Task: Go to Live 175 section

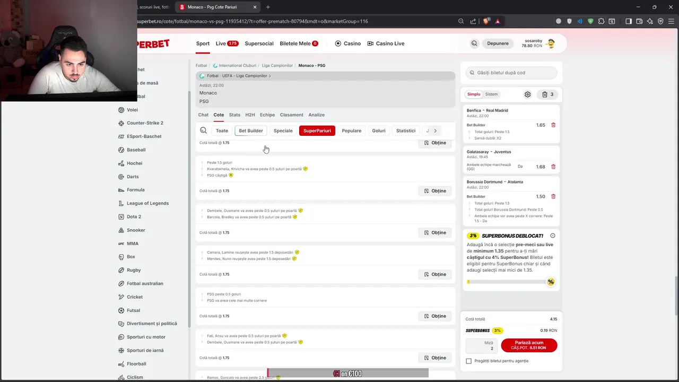Action: pos(227,44)
